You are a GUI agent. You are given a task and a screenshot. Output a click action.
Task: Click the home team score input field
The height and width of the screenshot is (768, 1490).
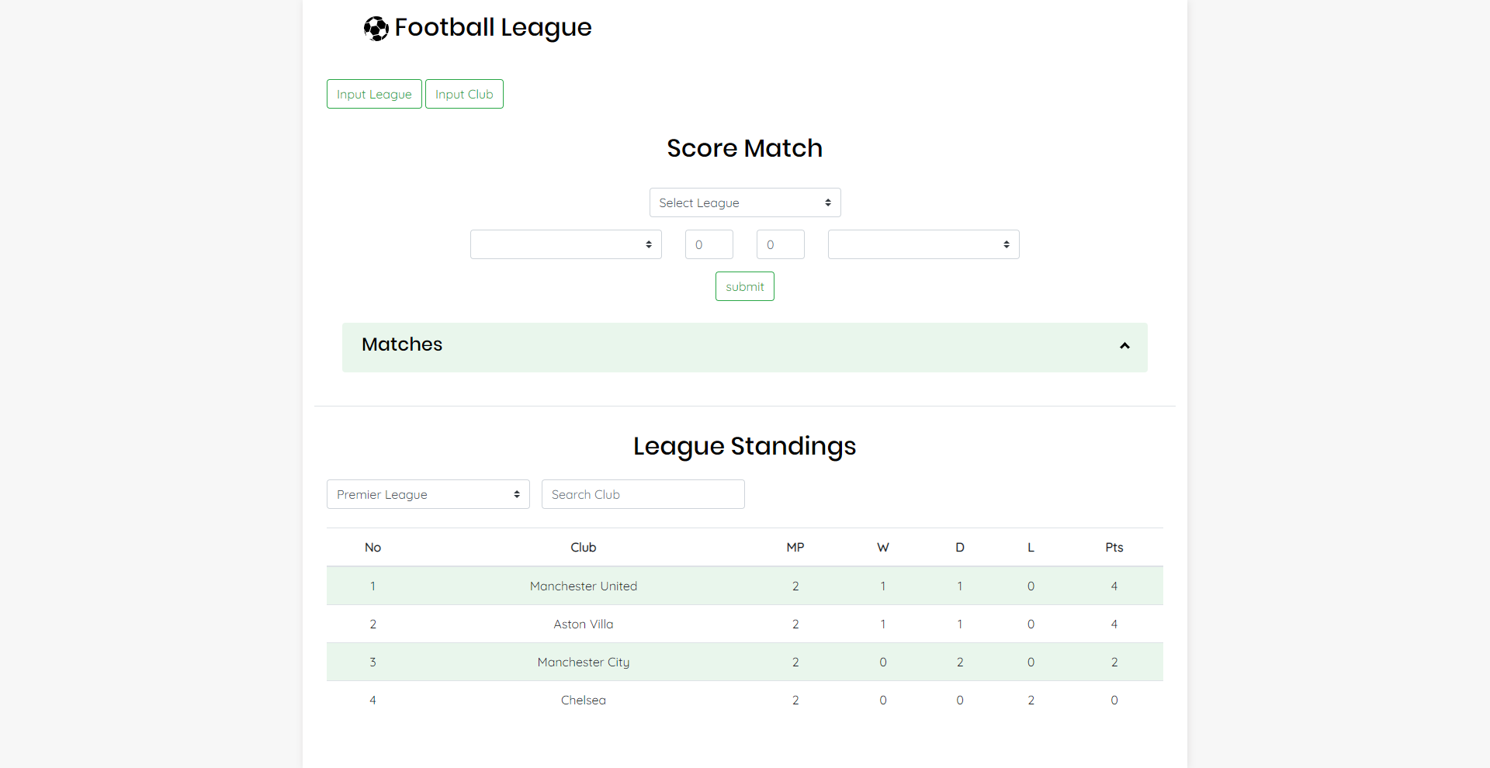[708, 244]
